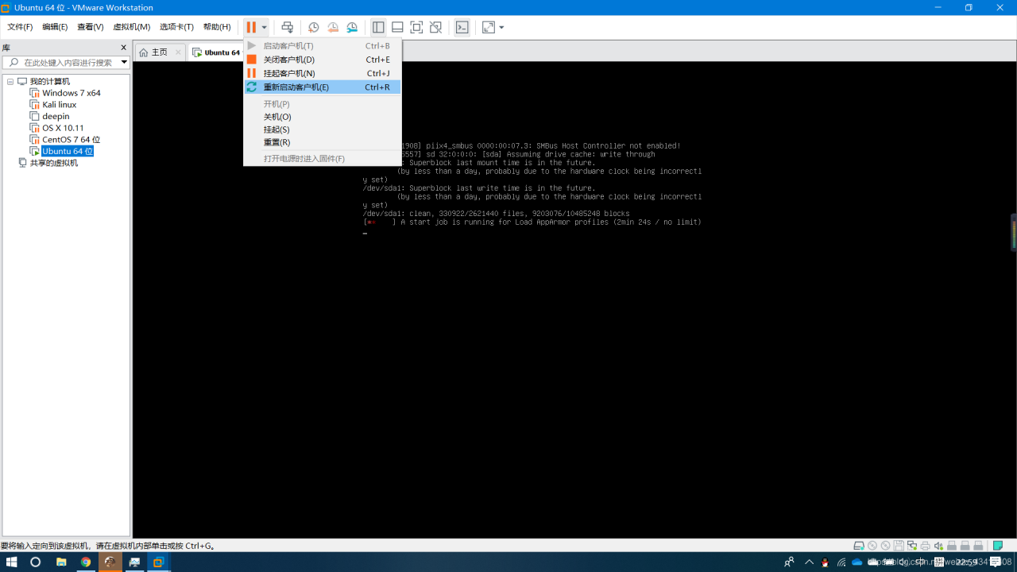The height and width of the screenshot is (572, 1017).
Task: Choose 关闭客户机(D) from the power menu
Action: point(323,60)
